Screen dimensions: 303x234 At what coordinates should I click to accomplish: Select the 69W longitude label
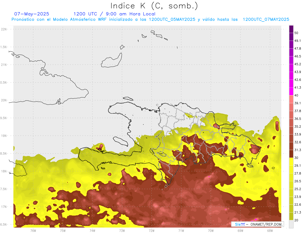click(240, 230)
